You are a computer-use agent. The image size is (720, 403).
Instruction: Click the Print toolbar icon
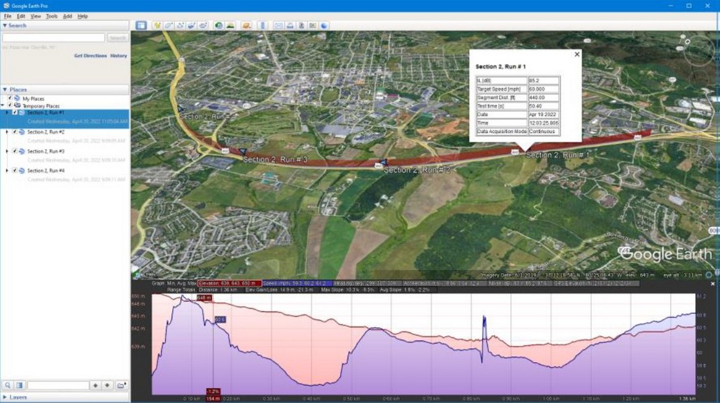pos(290,26)
